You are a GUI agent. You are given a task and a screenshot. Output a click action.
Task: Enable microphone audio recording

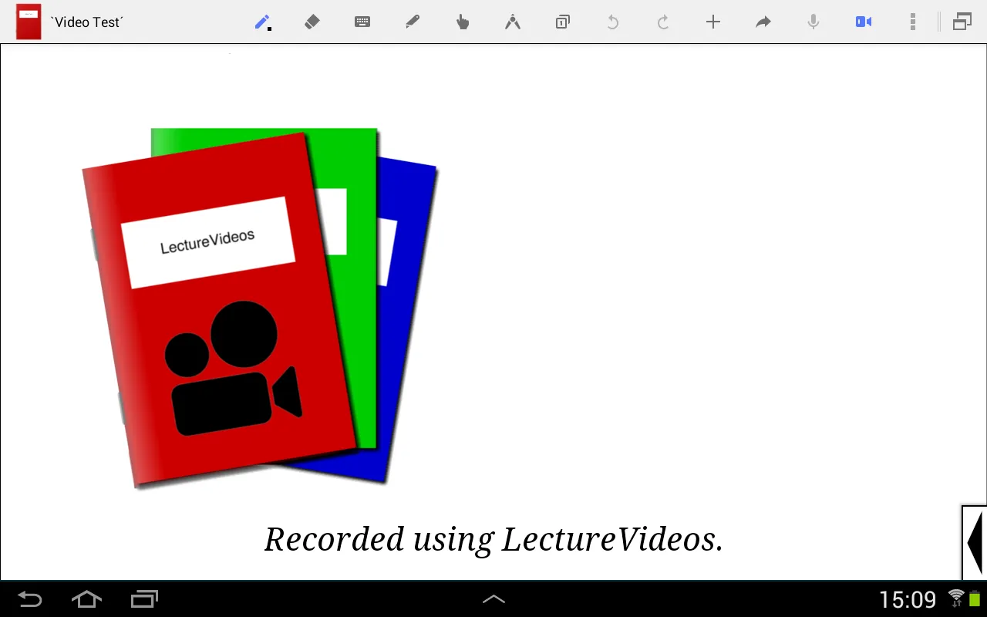click(x=813, y=22)
